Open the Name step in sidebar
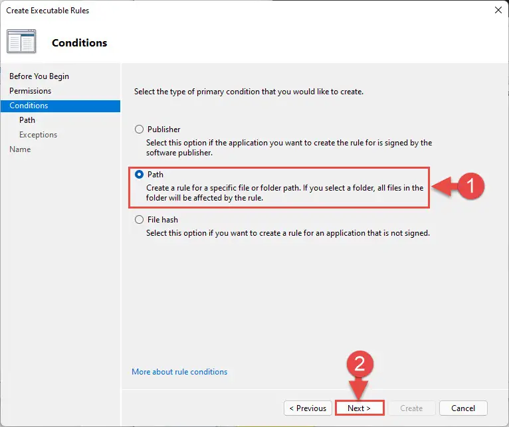509x427 pixels. click(x=20, y=149)
